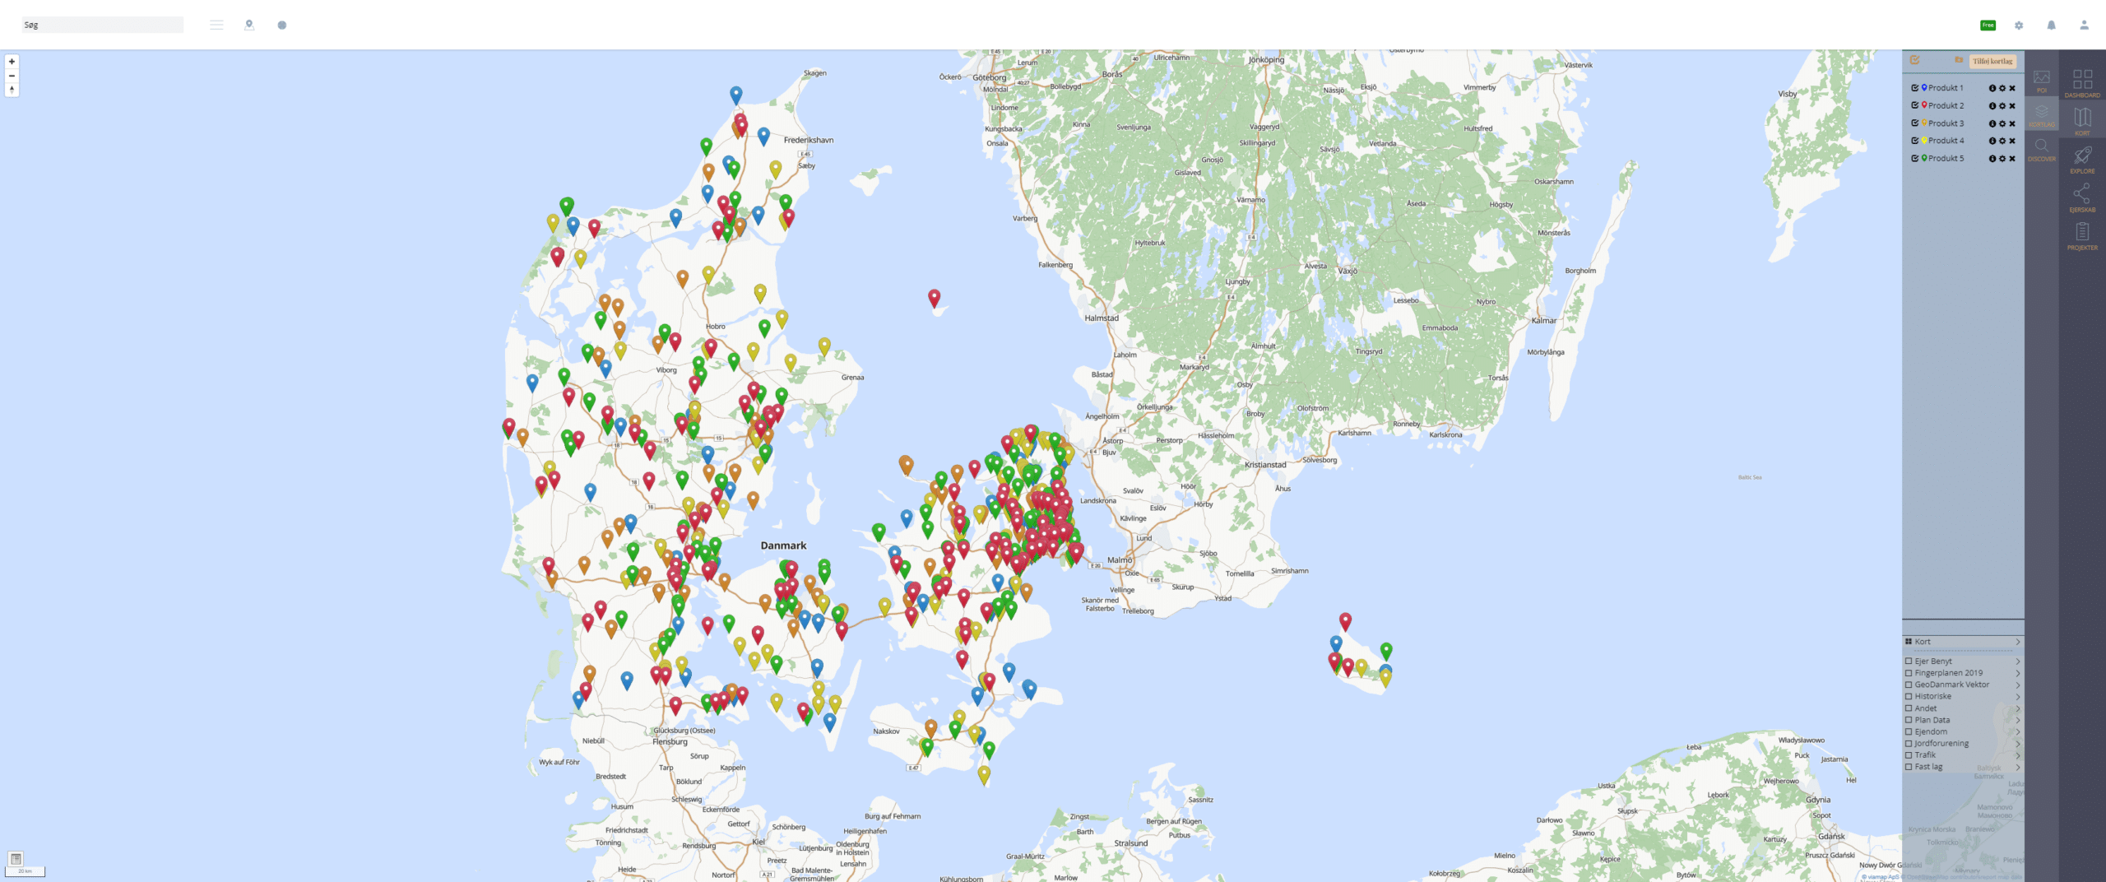
Task: Click the Produkt 5 layer name
Action: point(1946,159)
